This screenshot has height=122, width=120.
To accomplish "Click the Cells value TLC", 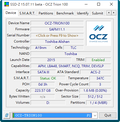I will pyautogui.click(x=74, y=48).
